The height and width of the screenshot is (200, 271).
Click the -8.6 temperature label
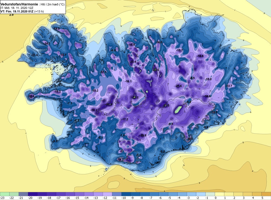coord(206,127)
